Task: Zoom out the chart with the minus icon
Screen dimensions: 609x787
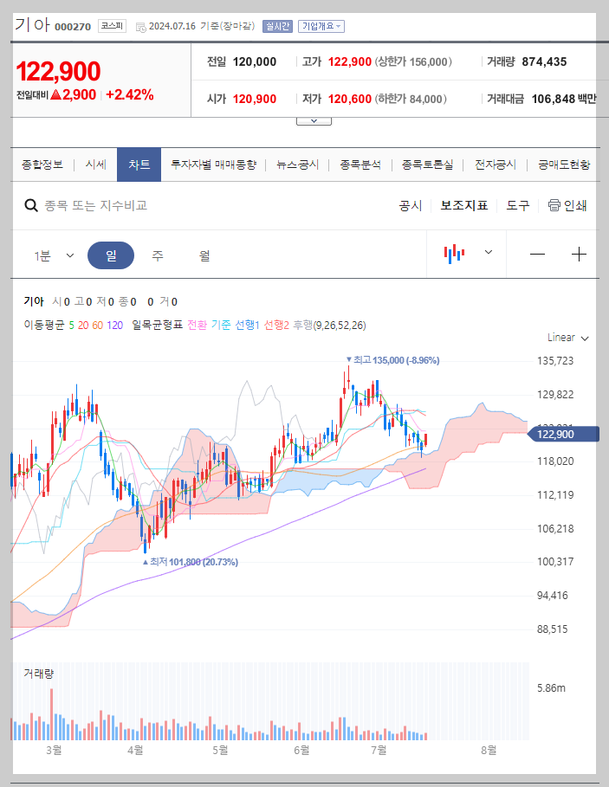Action: click(x=537, y=254)
